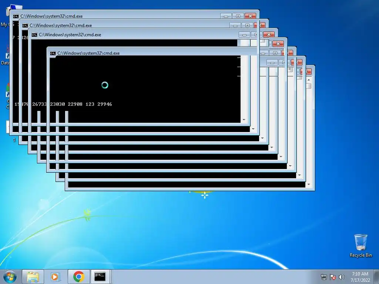
Task: Open the Action Center flag icon
Action: pos(333,277)
